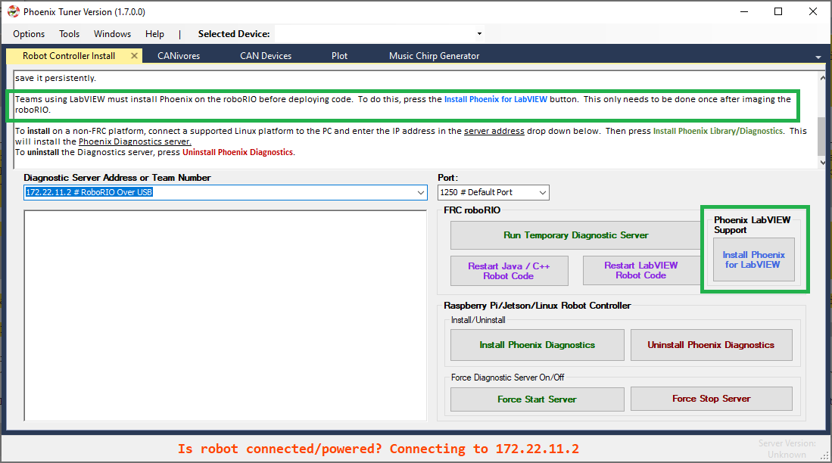Screen dimensions: 832x463
Task: Click 'Raspberry Pi/Jetson/Linux Robot Controller' label
Action: pos(537,306)
